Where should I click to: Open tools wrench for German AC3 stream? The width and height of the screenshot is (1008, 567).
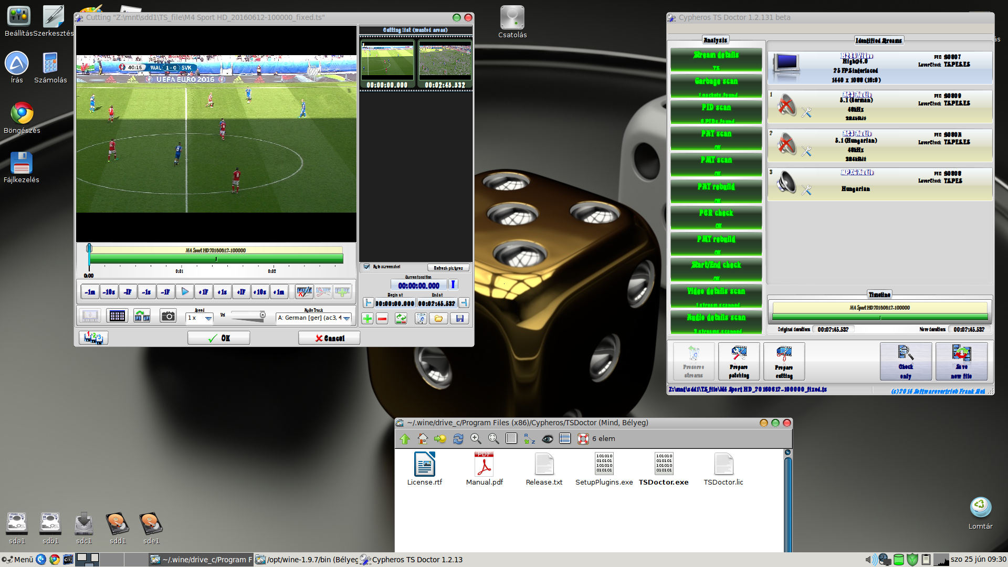(x=806, y=112)
